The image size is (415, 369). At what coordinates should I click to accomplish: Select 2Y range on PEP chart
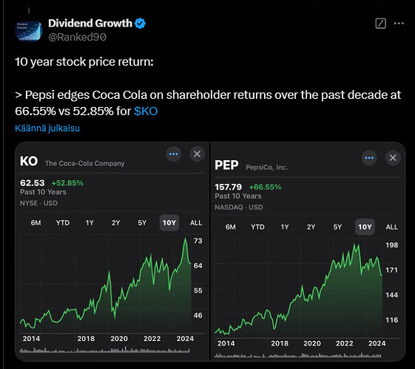tap(311, 227)
